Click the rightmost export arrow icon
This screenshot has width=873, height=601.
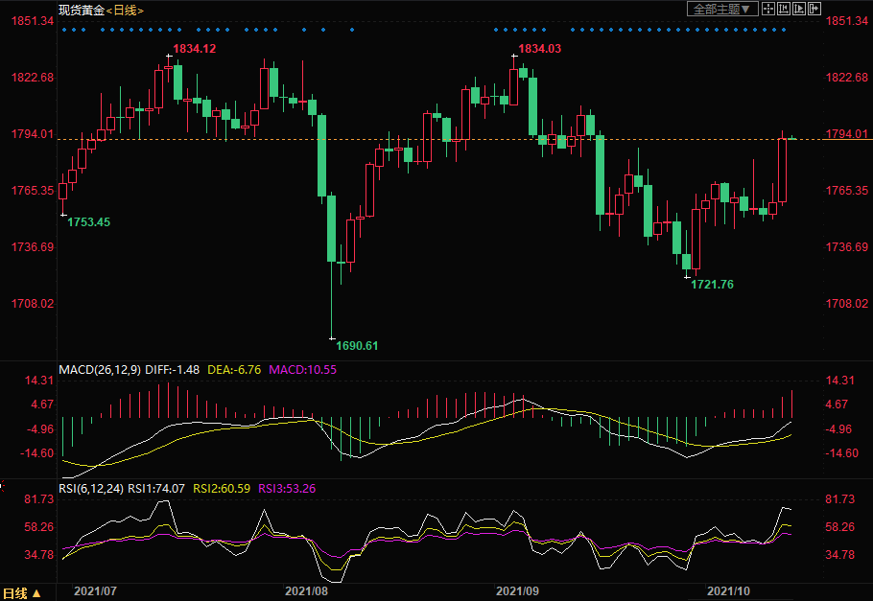click(x=815, y=9)
